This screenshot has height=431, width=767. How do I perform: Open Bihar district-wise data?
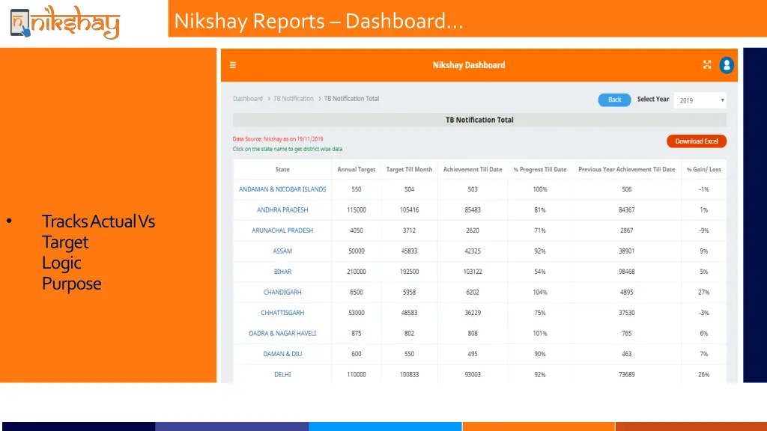[x=282, y=272]
